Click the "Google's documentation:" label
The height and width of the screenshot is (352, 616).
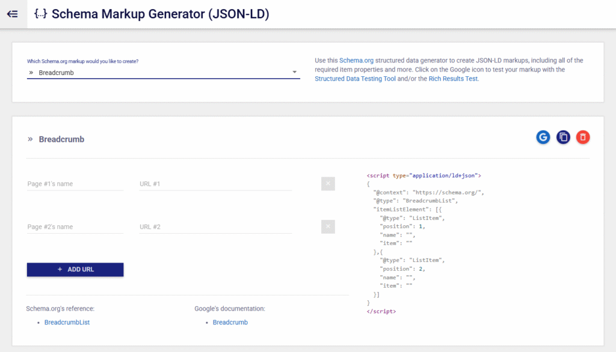(230, 308)
